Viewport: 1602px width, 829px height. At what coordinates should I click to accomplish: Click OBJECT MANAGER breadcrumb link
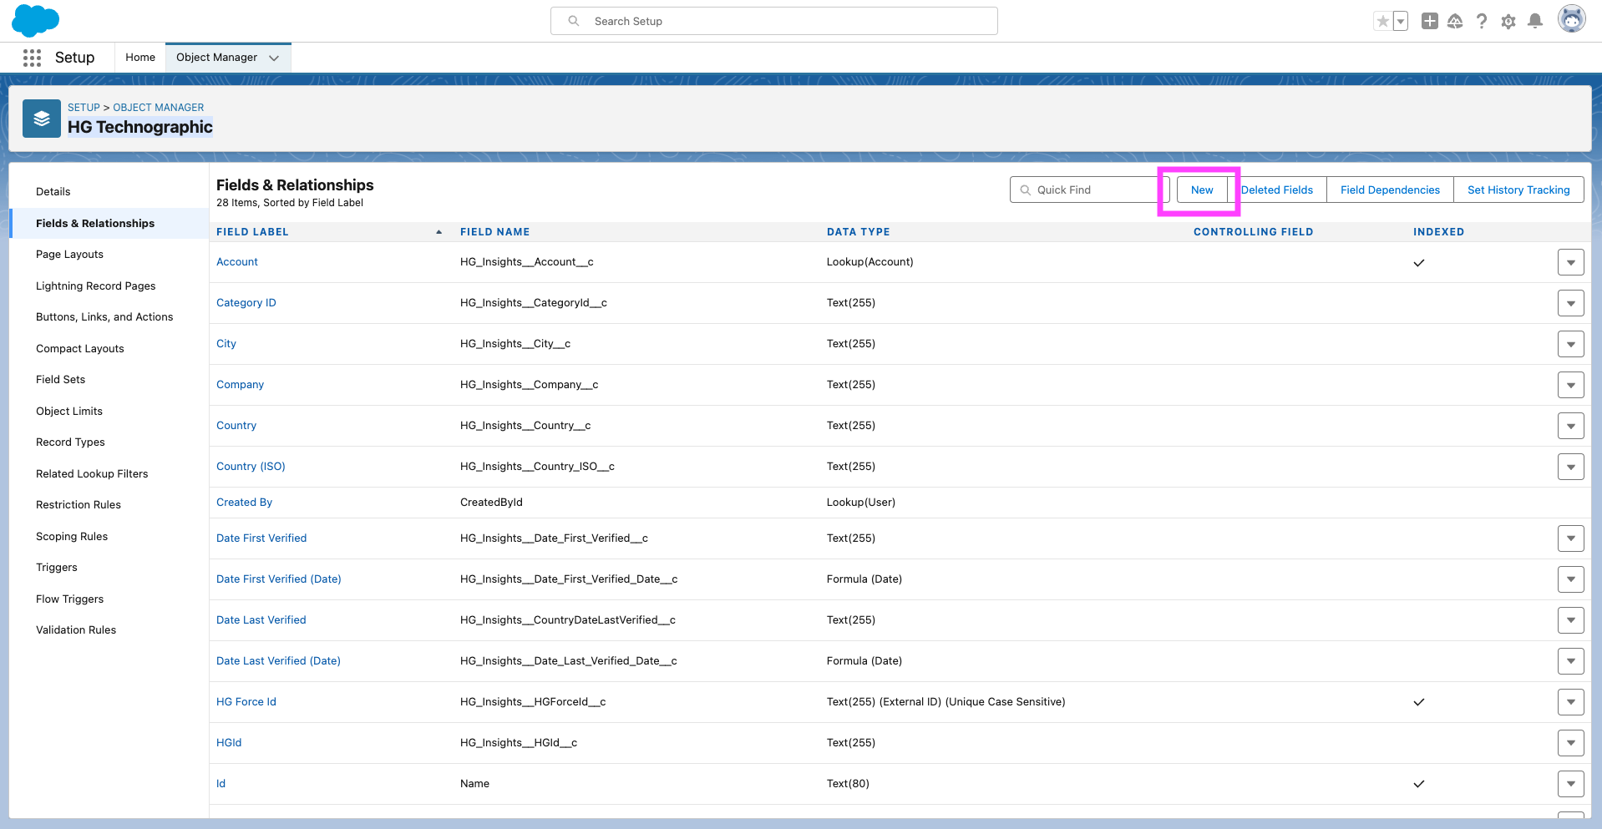click(159, 108)
